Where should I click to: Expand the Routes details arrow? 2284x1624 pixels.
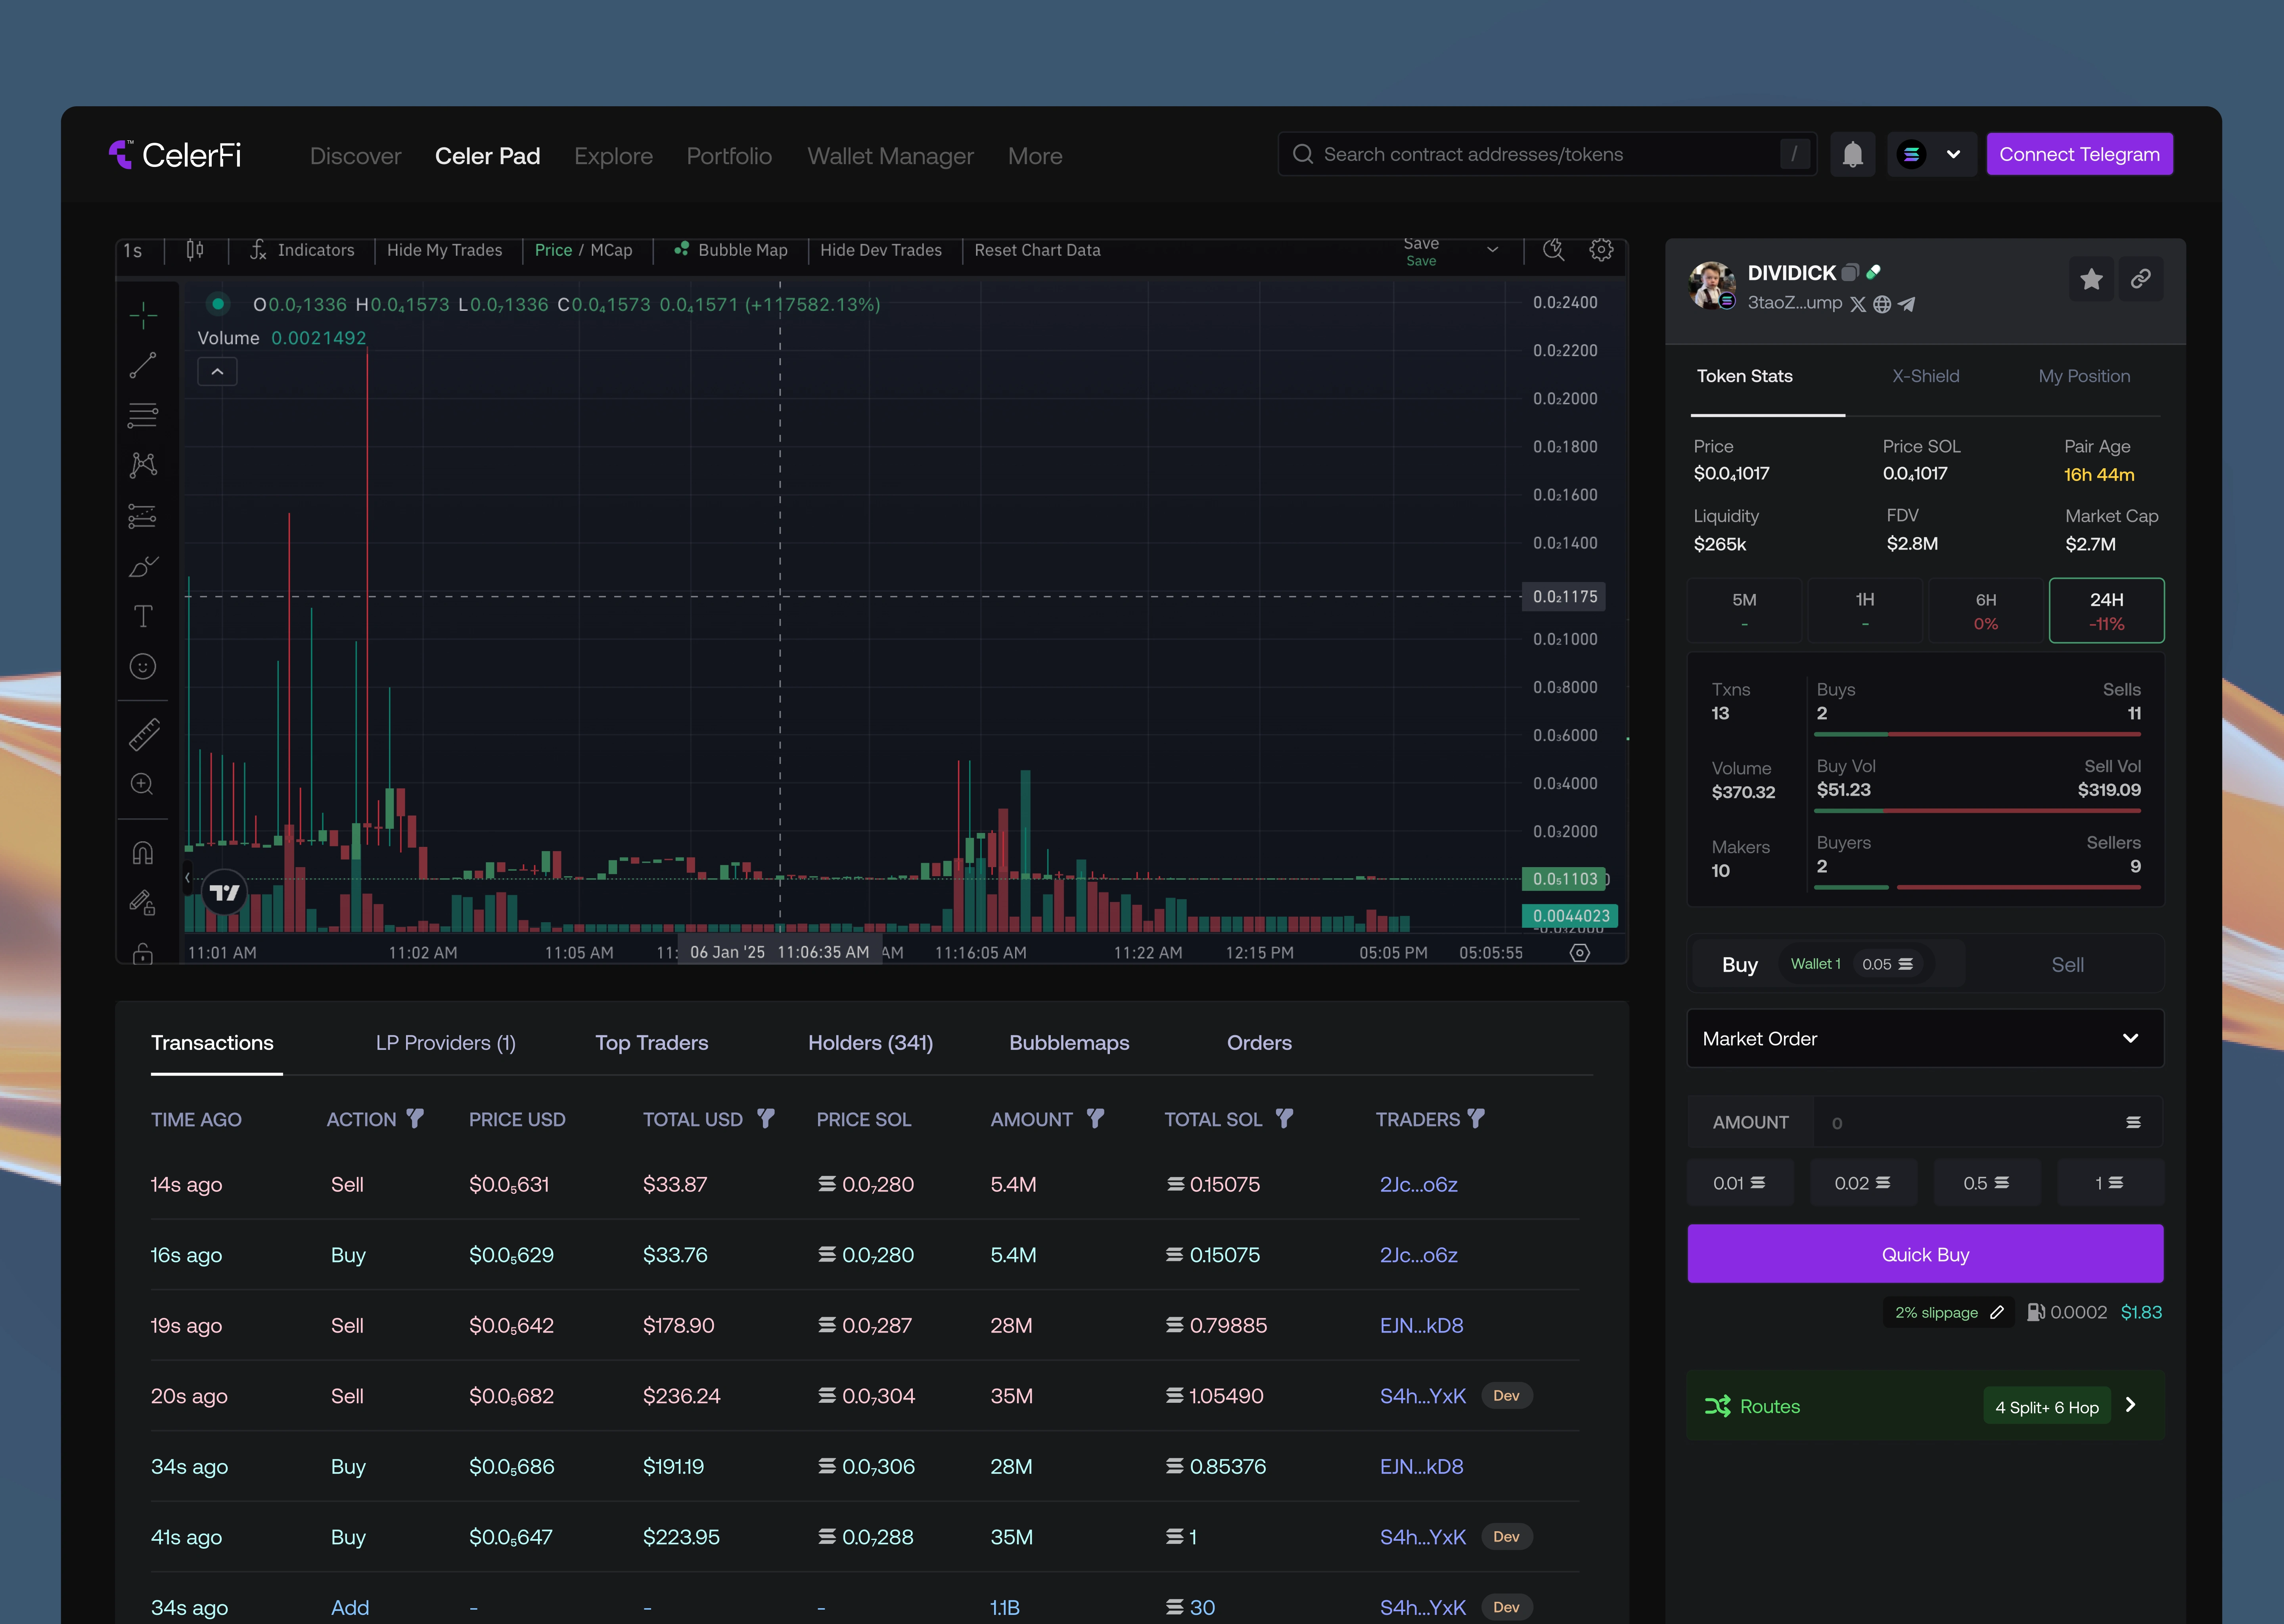click(2131, 1405)
